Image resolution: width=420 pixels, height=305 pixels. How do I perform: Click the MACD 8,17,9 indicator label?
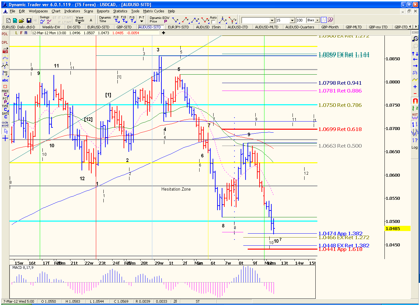23,268
